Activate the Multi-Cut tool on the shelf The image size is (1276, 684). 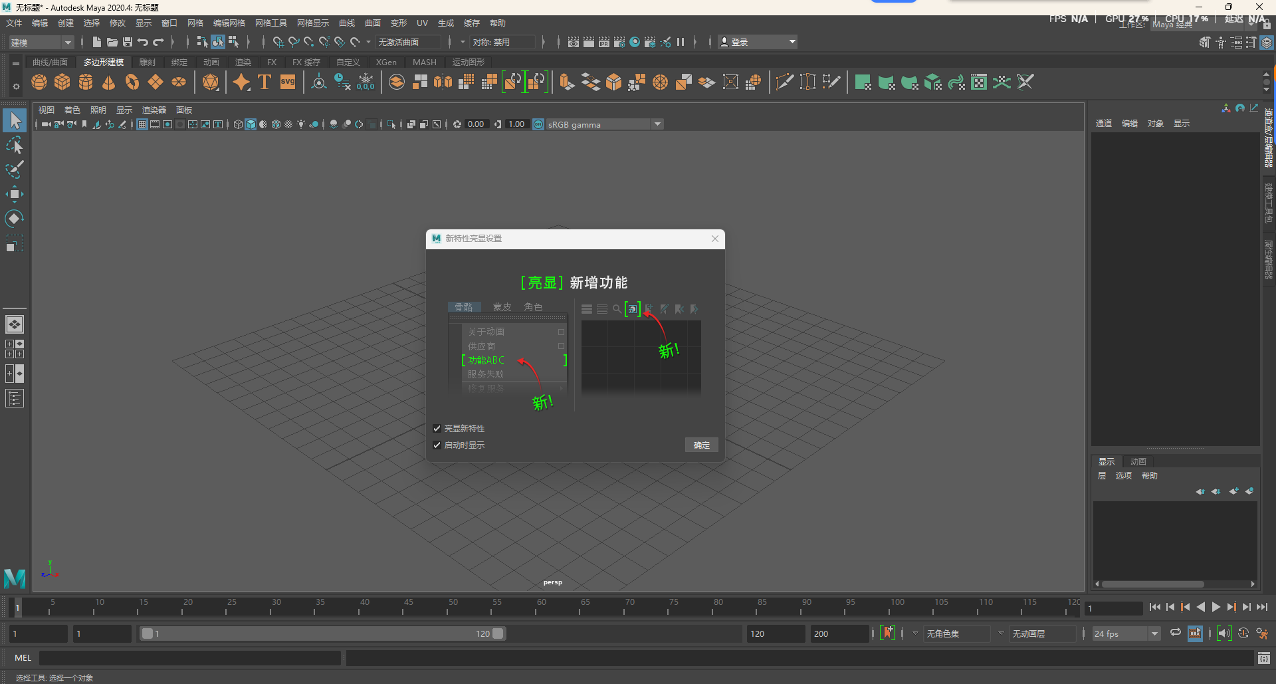point(785,82)
